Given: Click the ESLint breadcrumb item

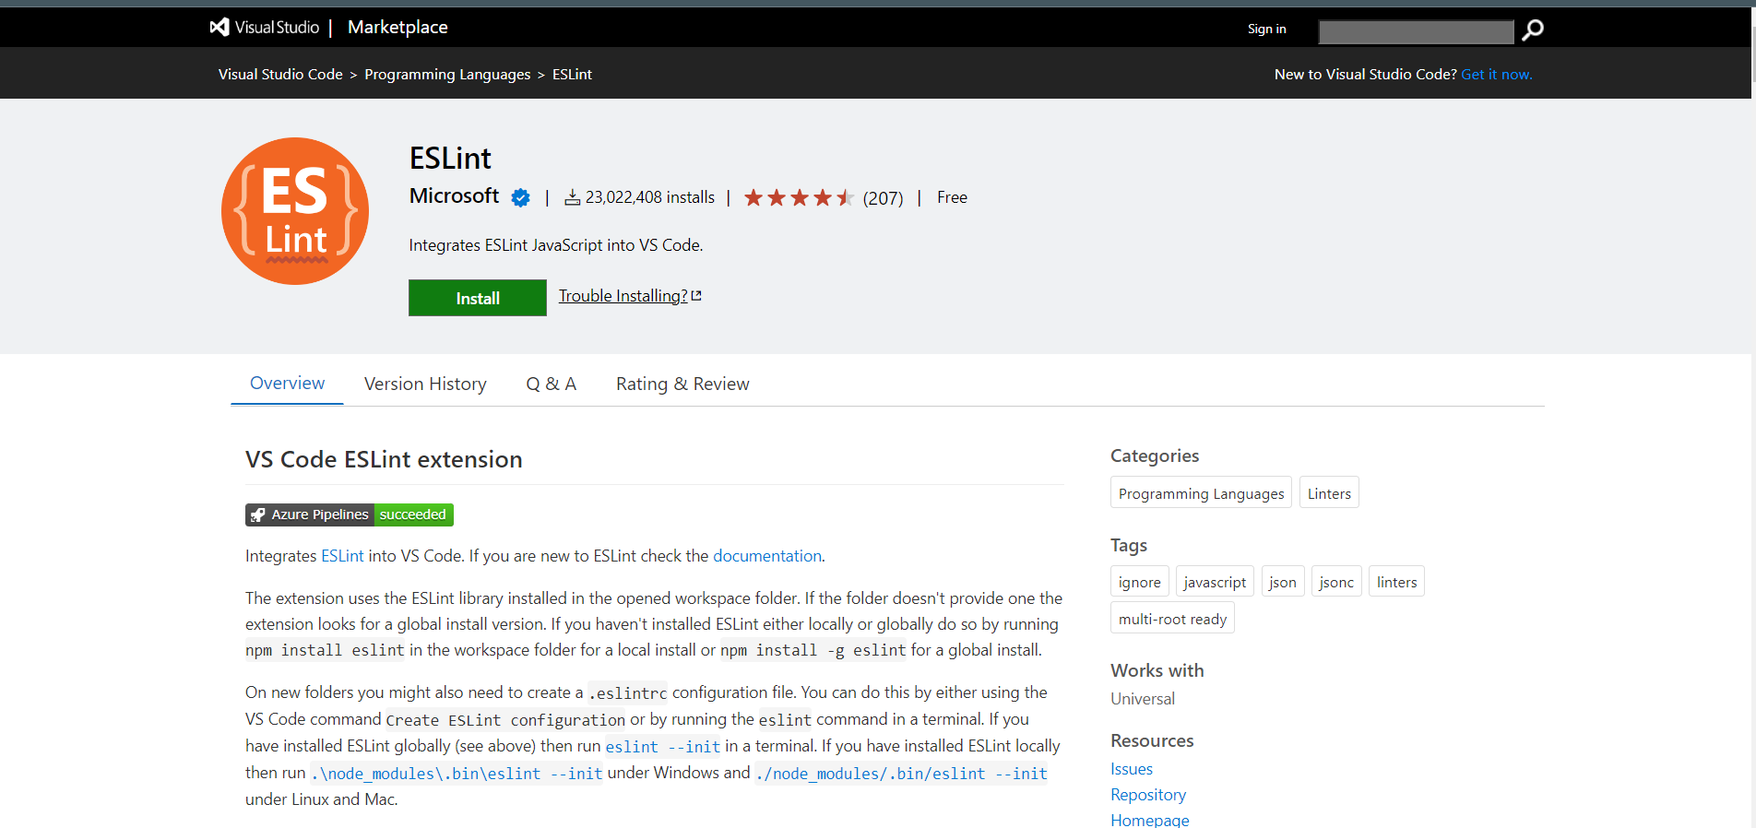Looking at the screenshot, I should [572, 75].
